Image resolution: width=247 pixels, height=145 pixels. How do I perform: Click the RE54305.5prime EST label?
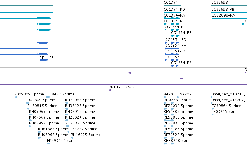178,112
